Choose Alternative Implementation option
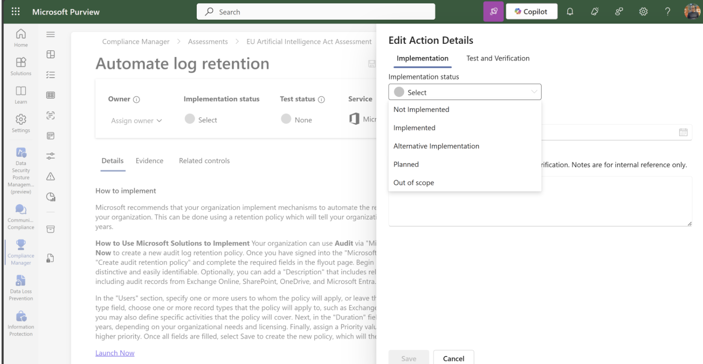This screenshot has width=703, height=364. 465,146
